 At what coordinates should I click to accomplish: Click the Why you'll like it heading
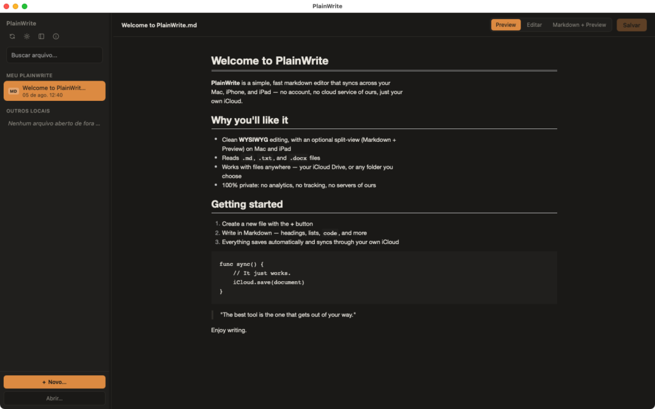[249, 120]
